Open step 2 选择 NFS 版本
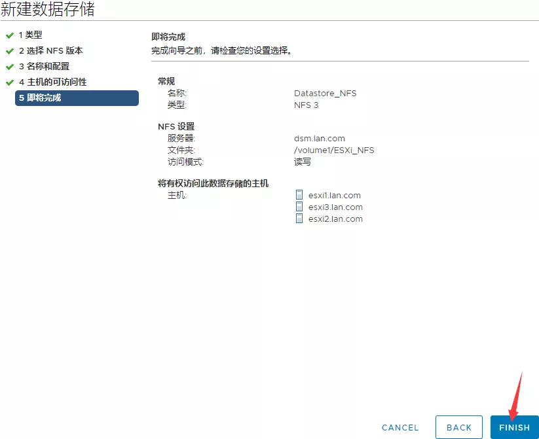Screen dimensions: 539x439 [x=50, y=51]
